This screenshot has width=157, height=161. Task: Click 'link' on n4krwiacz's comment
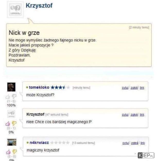point(143,143)
